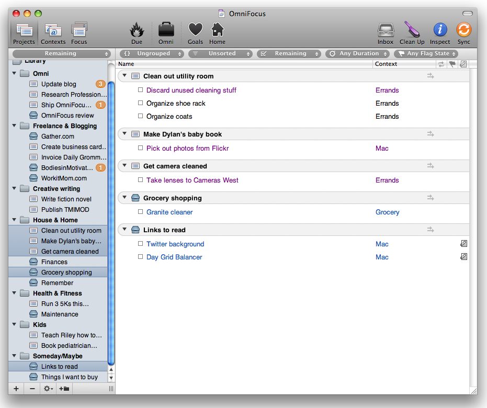Open the Goals heart perspective
The height and width of the screenshot is (408, 487).
(195, 33)
